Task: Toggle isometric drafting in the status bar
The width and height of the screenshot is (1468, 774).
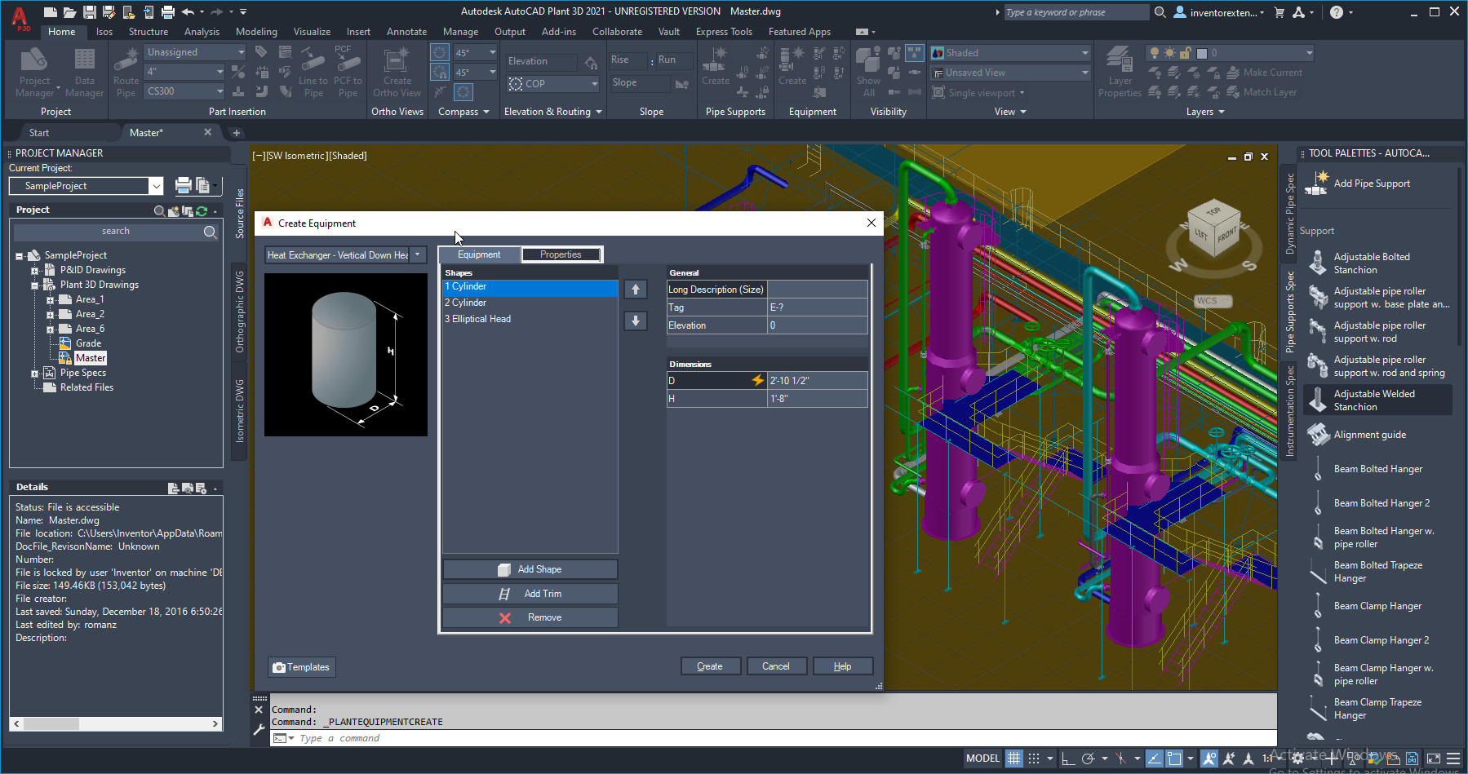Action: coord(1120,759)
